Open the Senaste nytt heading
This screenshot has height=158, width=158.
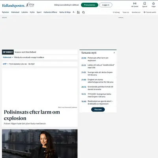[x=89, y=53]
